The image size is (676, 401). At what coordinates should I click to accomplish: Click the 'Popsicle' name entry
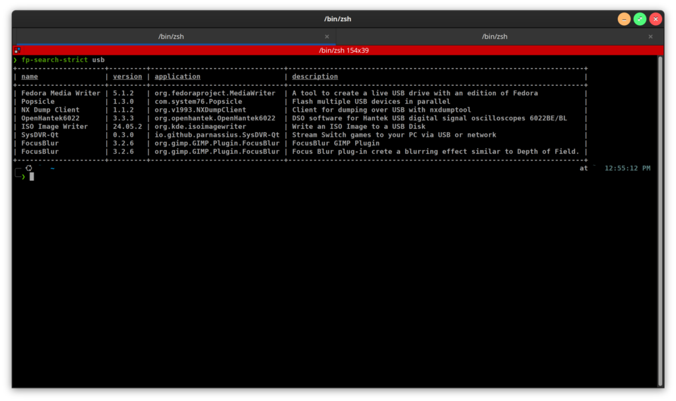click(x=38, y=102)
